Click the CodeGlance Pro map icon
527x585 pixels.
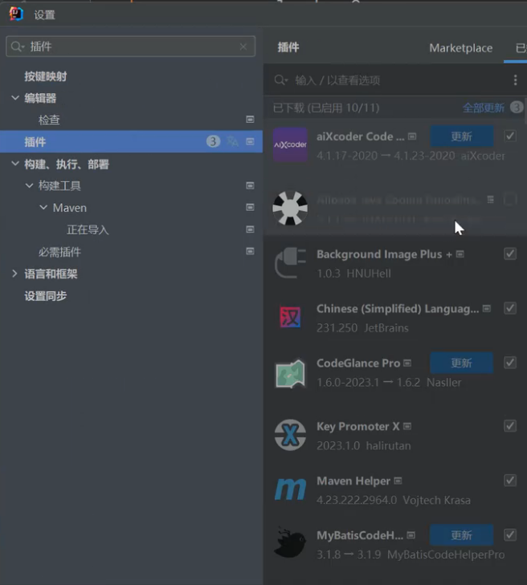pyautogui.click(x=290, y=373)
